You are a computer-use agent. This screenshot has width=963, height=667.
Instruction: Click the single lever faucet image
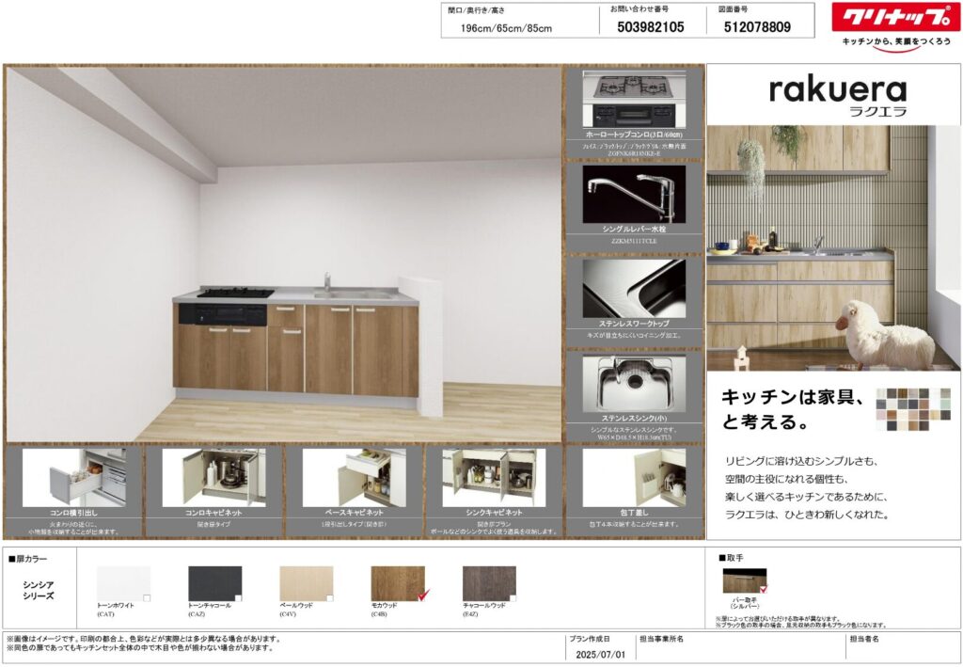point(634,194)
